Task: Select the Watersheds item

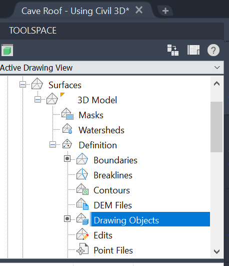Action: [x=101, y=130]
